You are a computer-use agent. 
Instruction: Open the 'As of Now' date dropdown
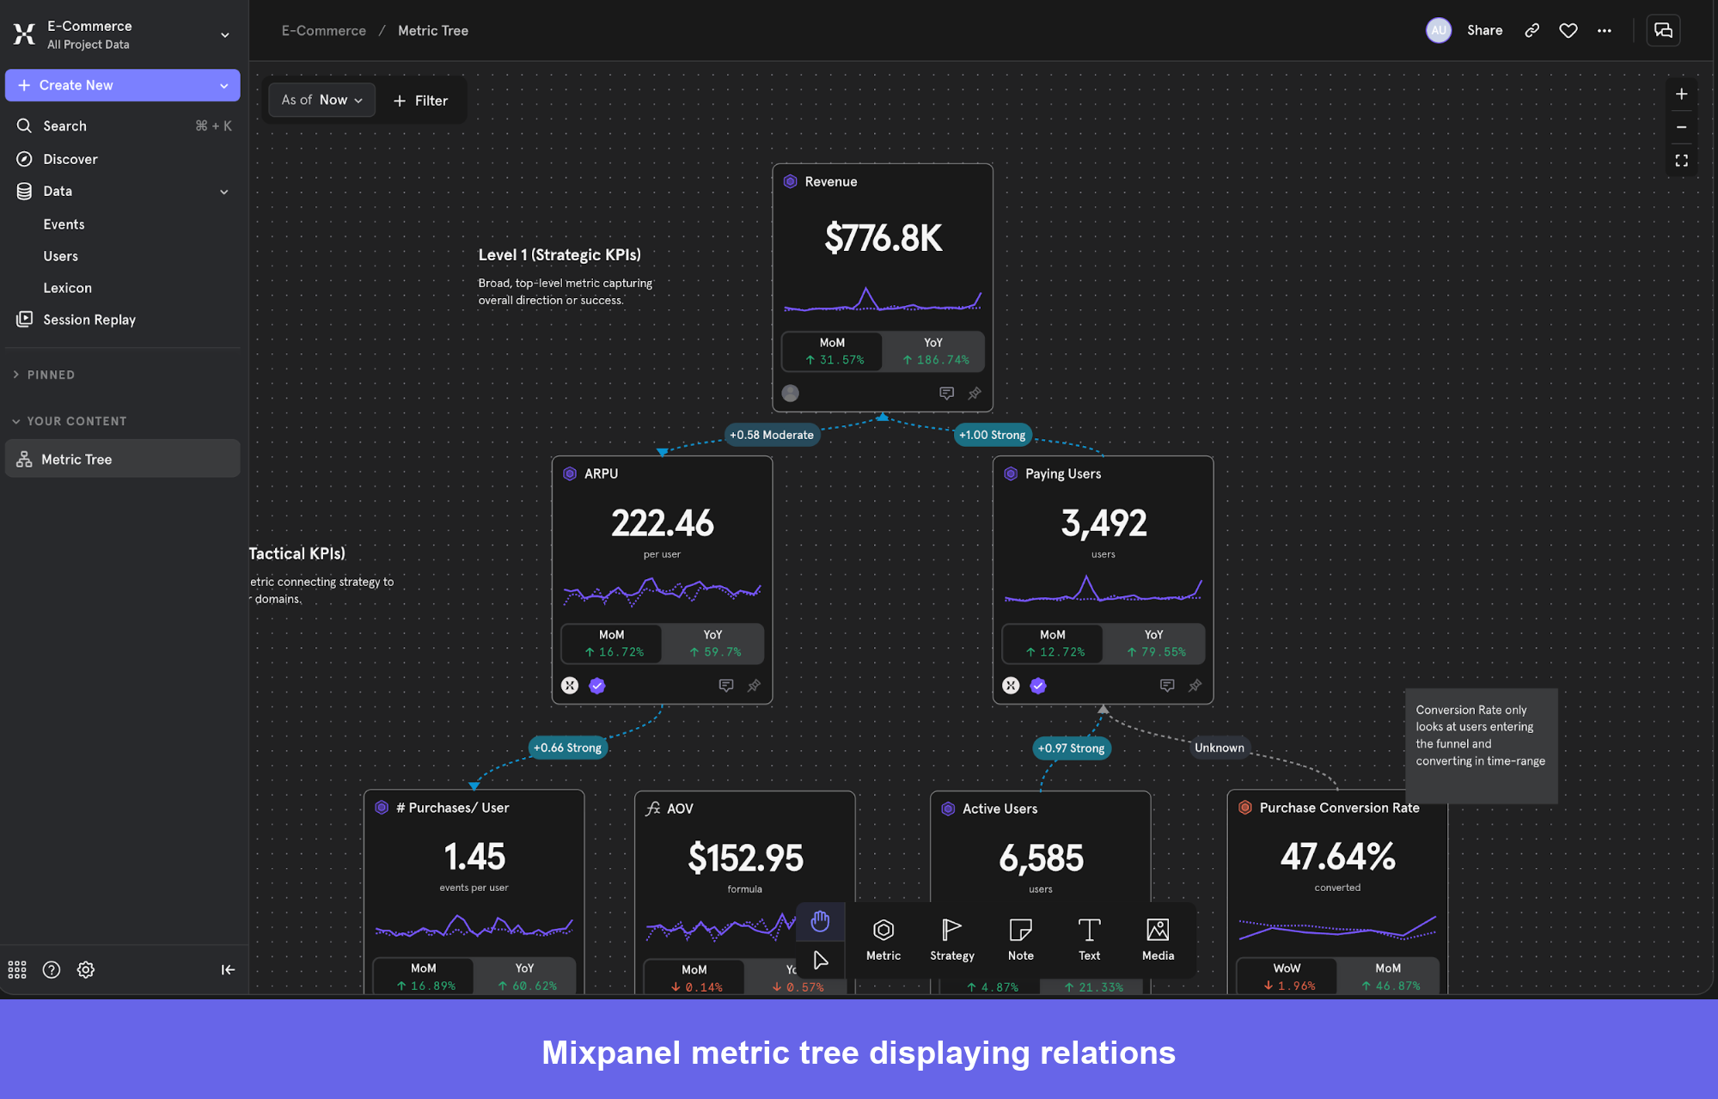[321, 100]
